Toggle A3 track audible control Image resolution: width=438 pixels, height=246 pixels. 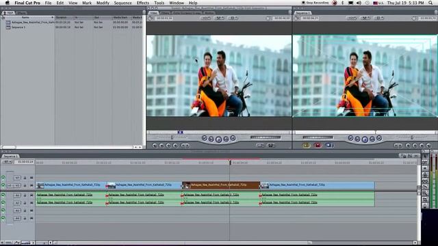point(3,210)
